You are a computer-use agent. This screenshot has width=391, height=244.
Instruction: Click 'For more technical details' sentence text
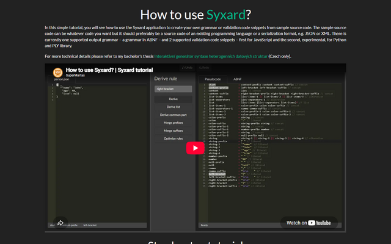click(168, 56)
